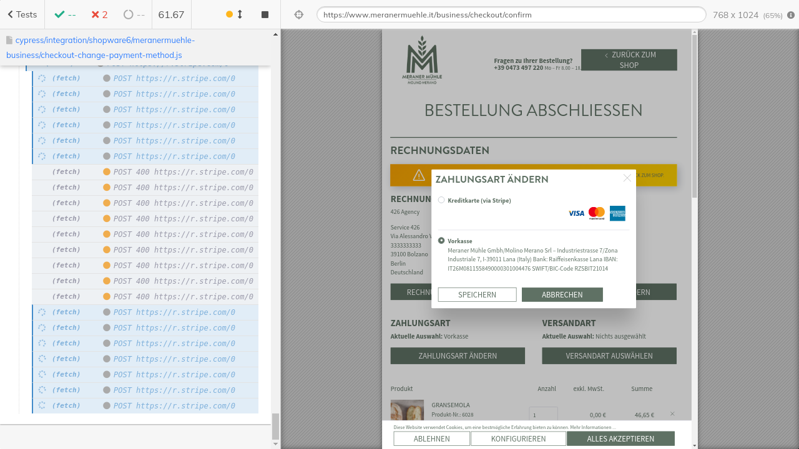Image resolution: width=799 pixels, height=449 pixels.
Task: Select Vorkasse payment radio option
Action: click(x=441, y=241)
